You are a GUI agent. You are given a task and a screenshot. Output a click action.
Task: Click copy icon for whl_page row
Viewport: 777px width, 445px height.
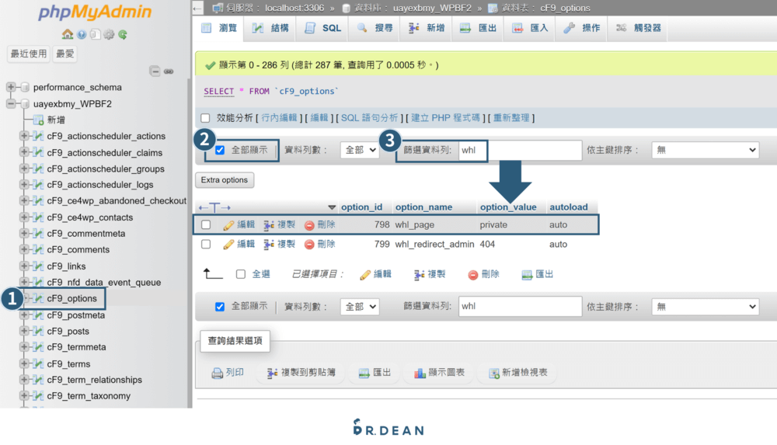[269, 225]
